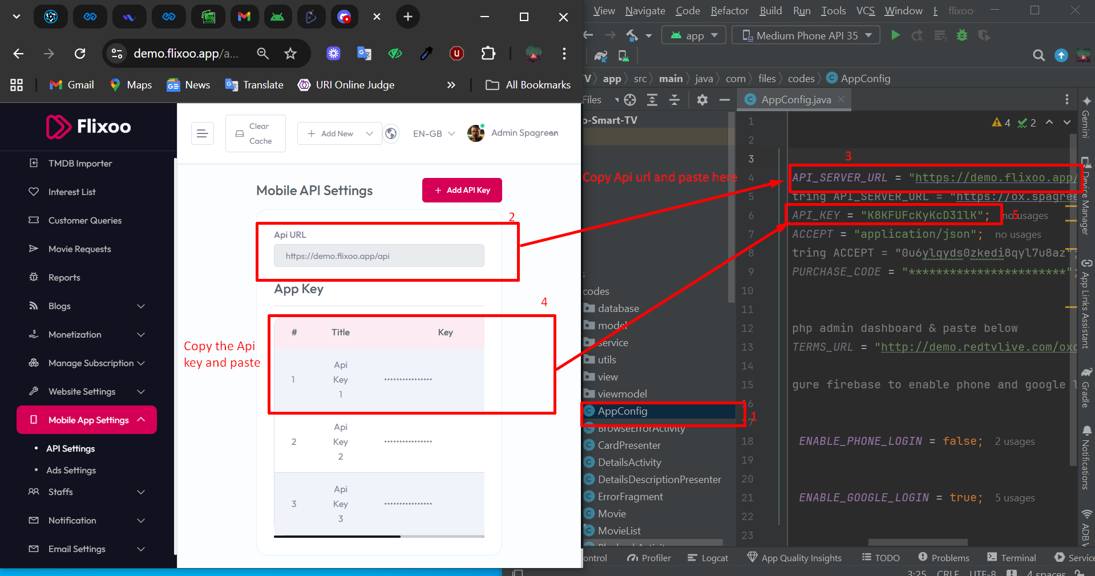Click the Api URL input field
Screen dimensions: 1095x576
[379, 256]
